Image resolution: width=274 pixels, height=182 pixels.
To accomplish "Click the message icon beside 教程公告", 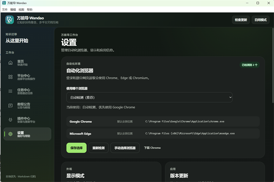I will click(x=11, y=106).
